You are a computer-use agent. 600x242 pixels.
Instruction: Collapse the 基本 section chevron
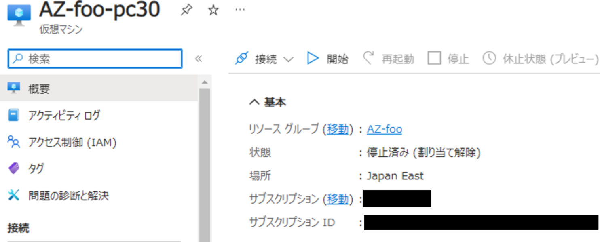tap(254, 103)
